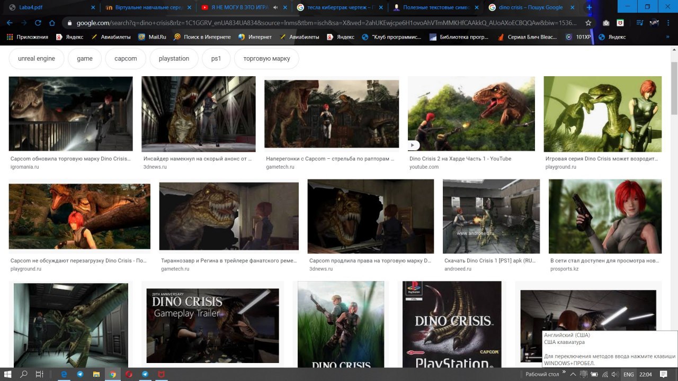Close the dino crisis Google tab

573,7
